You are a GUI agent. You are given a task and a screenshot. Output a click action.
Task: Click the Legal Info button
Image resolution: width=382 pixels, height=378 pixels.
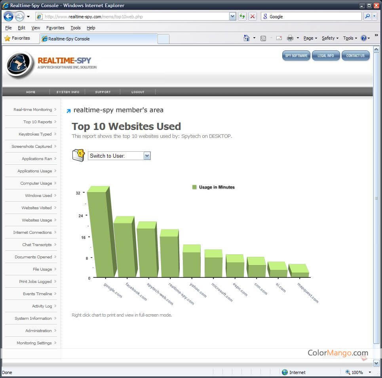point(326,55)
